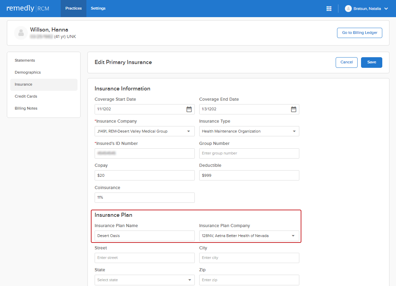Viewport: 396px width, 286px height.
Task: Click the patient name Willson, Hanna
Action: coord(49,30)
